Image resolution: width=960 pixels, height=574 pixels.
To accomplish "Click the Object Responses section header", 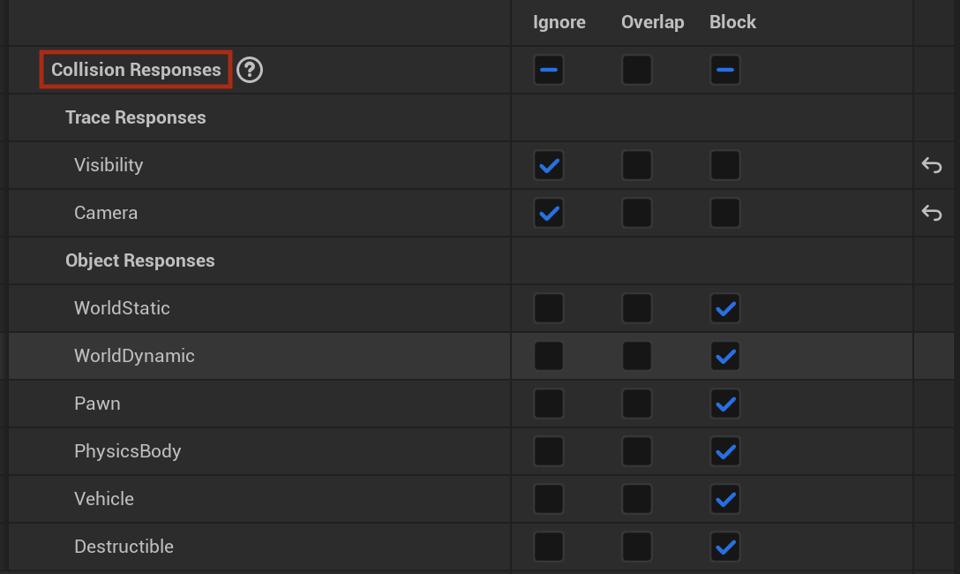I will pyautogui.click(x=139, y=261).
